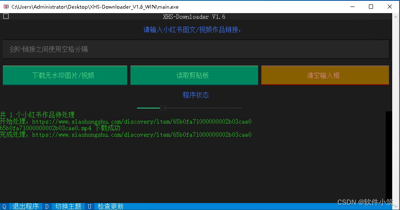Click the square icon in header's left corner

(6, 16)
